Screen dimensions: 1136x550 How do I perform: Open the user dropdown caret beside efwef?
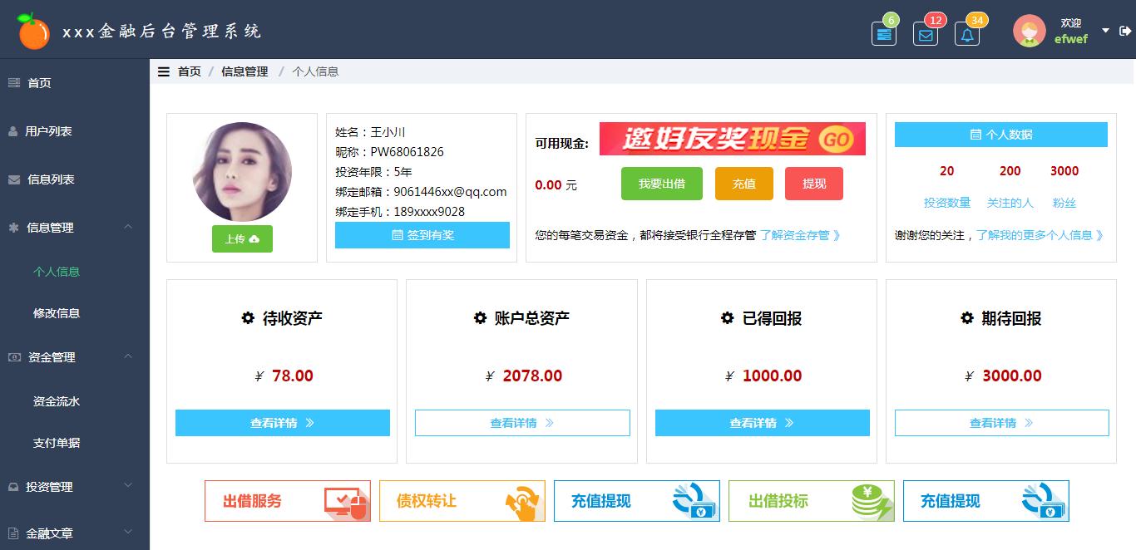tap(1105, 31)
